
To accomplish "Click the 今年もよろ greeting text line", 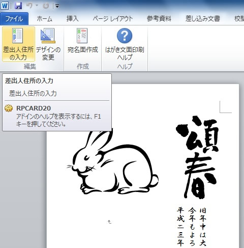I will (192, 227).
